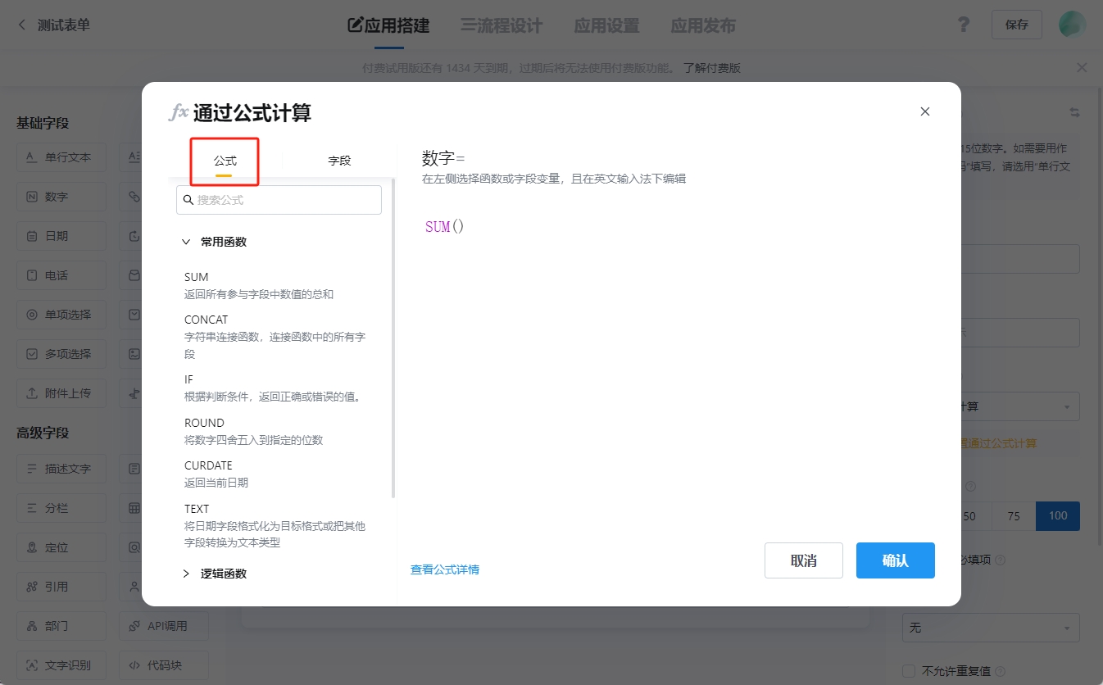Screen dimensions: 1103x685
Task: Click the 电话 field icon
Action: (x=61, y=274)
